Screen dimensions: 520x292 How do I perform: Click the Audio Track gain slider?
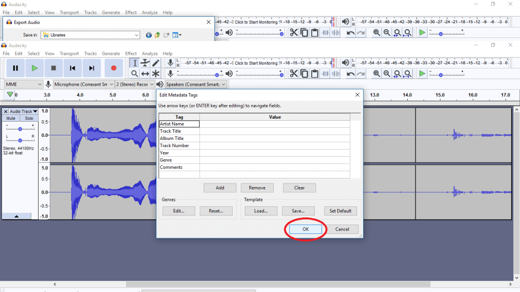click(20, 129)
